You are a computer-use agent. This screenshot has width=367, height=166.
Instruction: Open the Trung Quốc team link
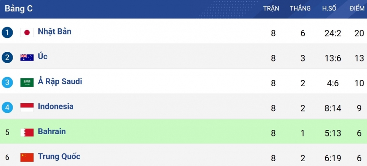click(x=59, y=156)
